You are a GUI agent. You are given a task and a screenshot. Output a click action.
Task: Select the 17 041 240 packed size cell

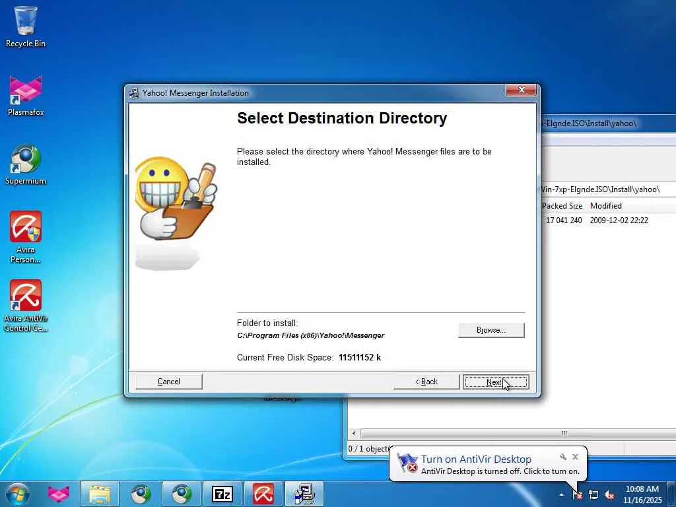pos(564,220)
